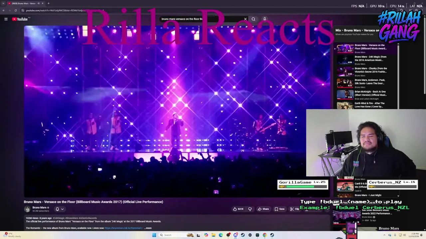Open the YouTube hamburger guide menu
Screen dimensions: 426x239
[6, 19]
